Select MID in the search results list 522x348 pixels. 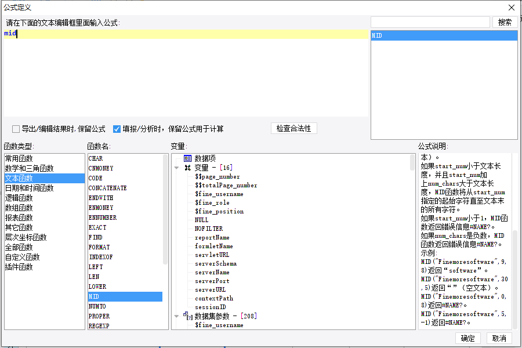click(444, 35)
